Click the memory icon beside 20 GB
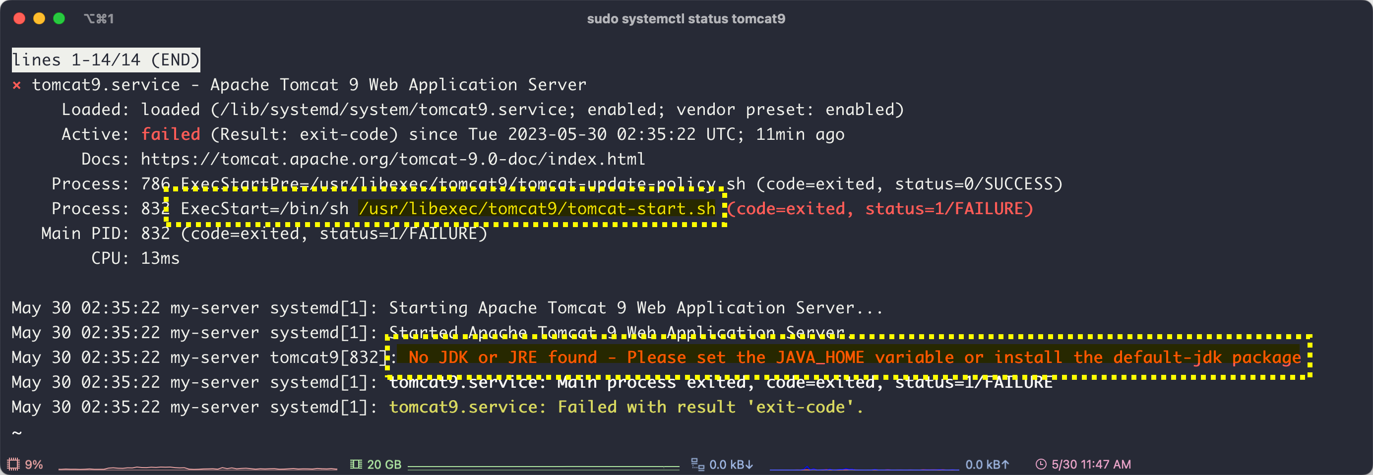 coord(356,465)
